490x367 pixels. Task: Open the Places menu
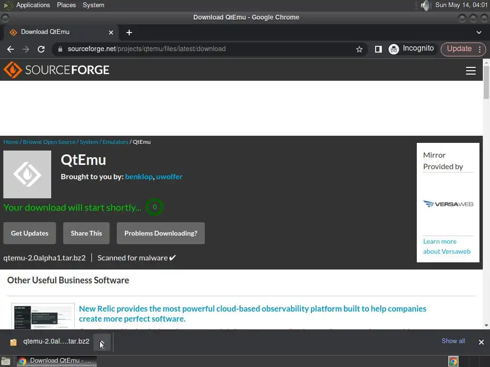point(66,5)
